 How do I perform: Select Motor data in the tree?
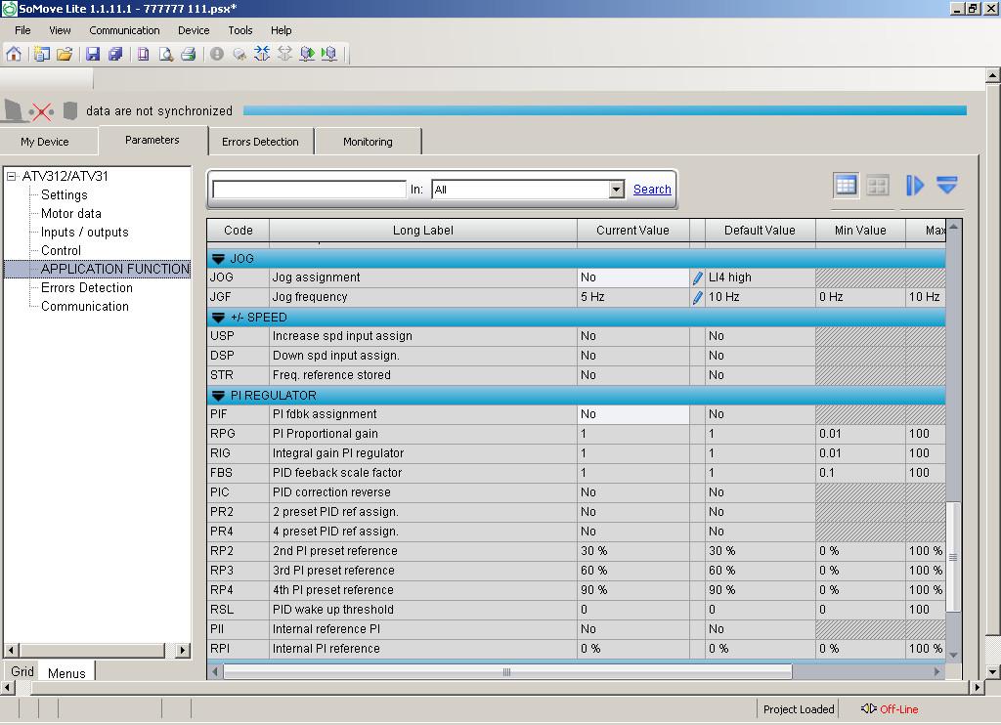coord(70,214)
